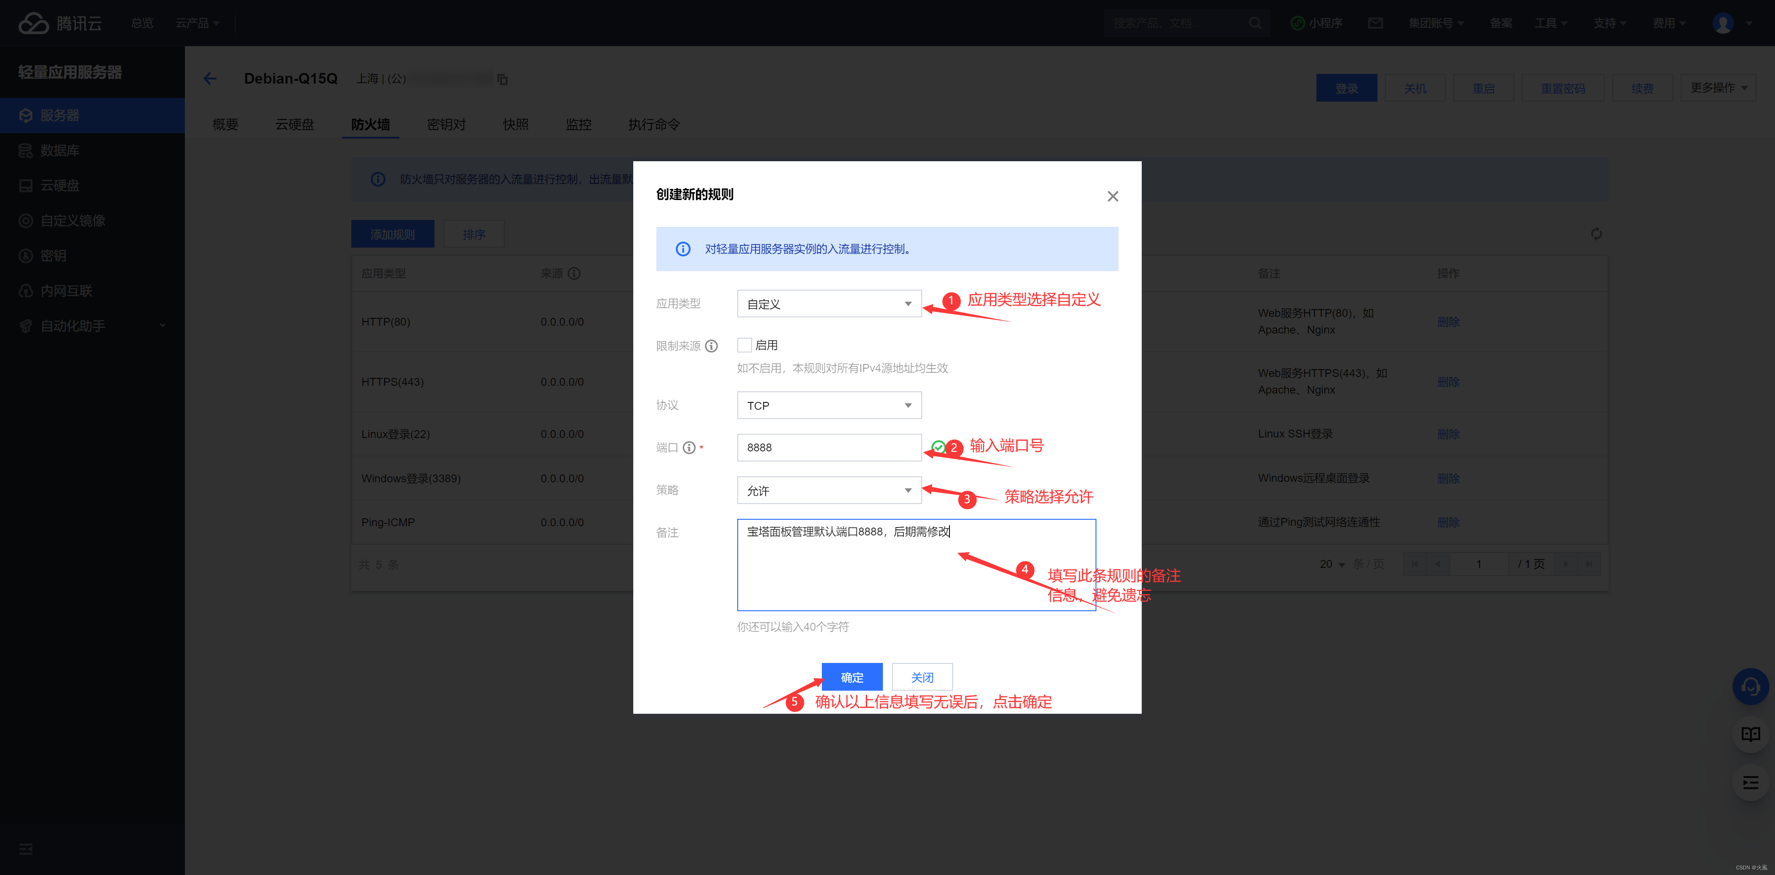Click the 登录 button
Screen dimensions: 1775x875
[x=1347, y=88]
